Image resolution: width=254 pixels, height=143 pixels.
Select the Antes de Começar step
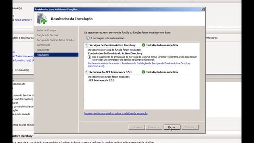pyautogui.click(x=46, y=30)
